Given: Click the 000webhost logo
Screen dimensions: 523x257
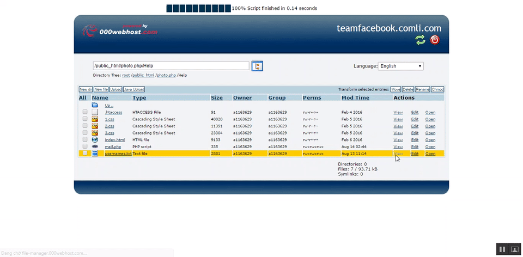Looking at the screenshot, I should [120, 30].
